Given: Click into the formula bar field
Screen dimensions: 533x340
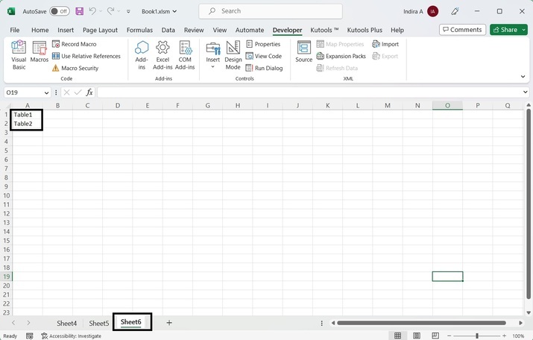Looking at the screenshot, I should [309, 92].
